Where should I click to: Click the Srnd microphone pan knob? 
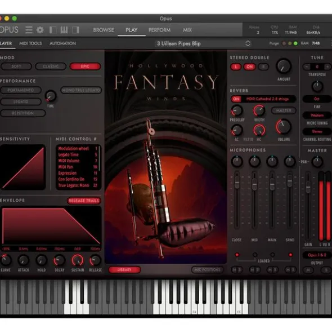pyautogui.click(x=290, y=161)
